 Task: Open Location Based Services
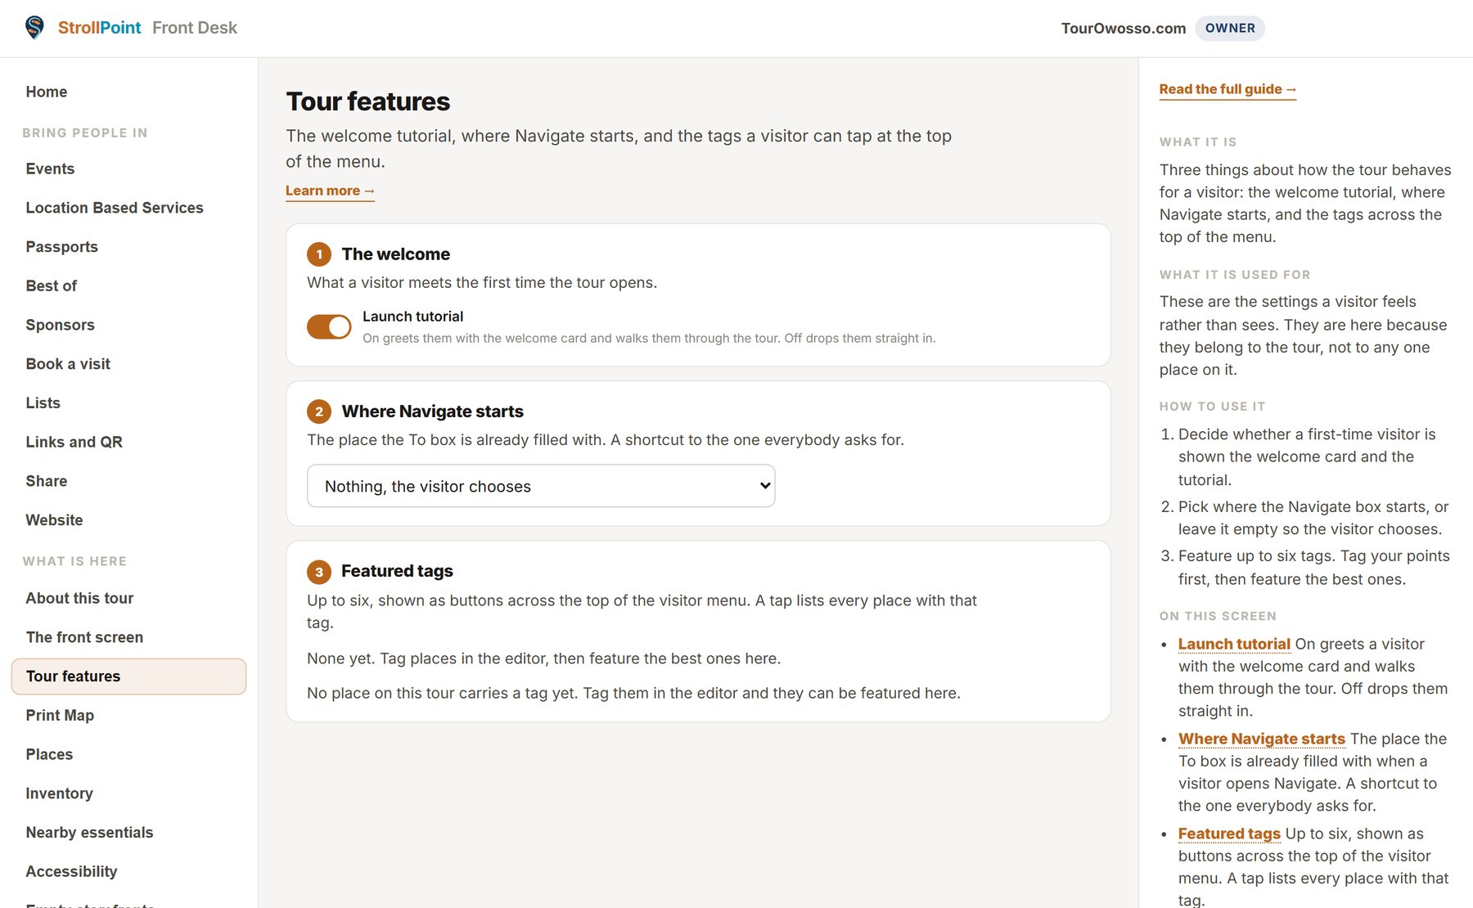coord(115,208)
